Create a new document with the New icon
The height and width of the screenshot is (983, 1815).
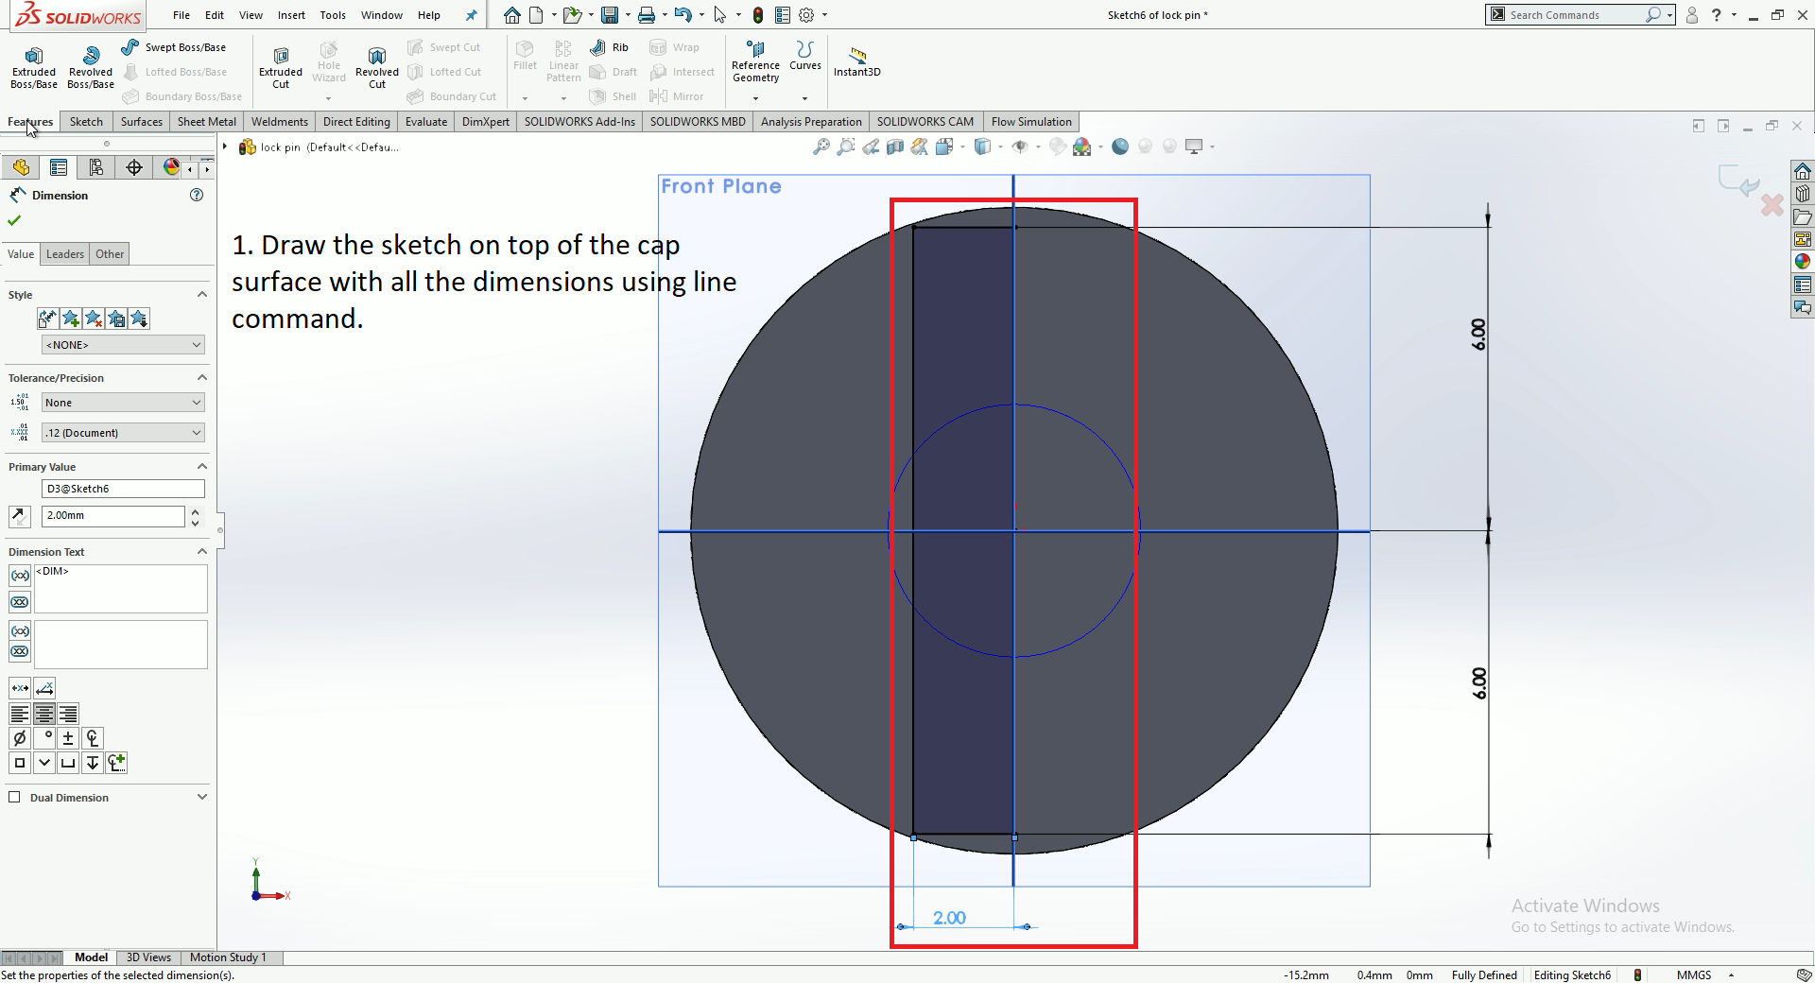coord(537,15)
